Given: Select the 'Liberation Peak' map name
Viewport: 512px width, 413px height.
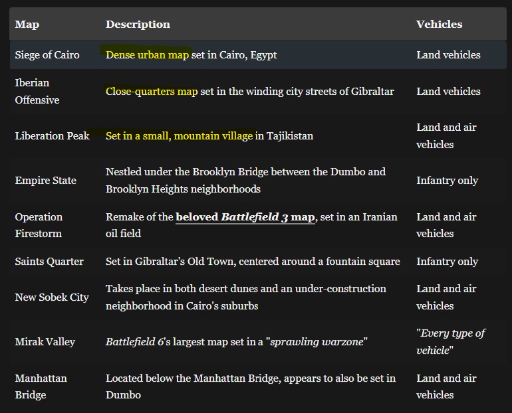Looking at the screenshot, I should [53, 135].
